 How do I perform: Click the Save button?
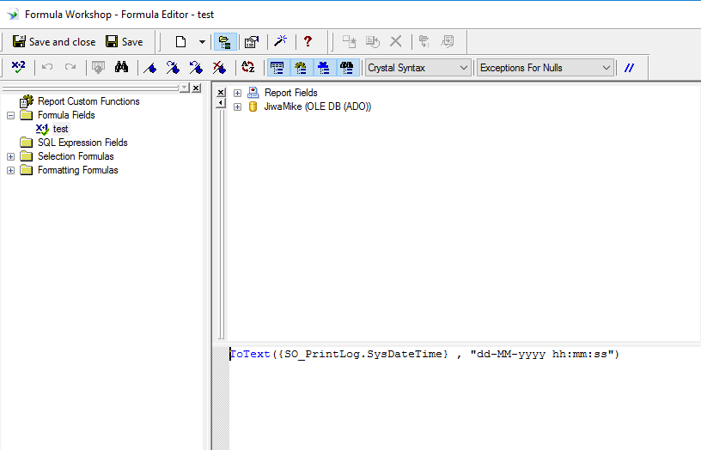[124, 41]
